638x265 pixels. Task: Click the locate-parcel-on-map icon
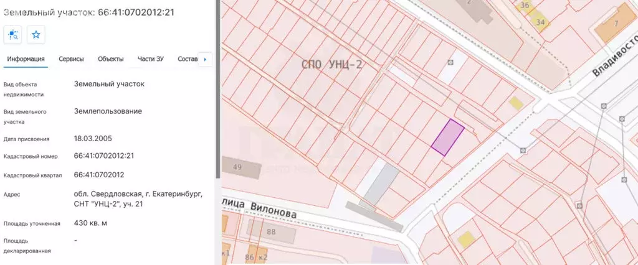(x=12, y=35)
